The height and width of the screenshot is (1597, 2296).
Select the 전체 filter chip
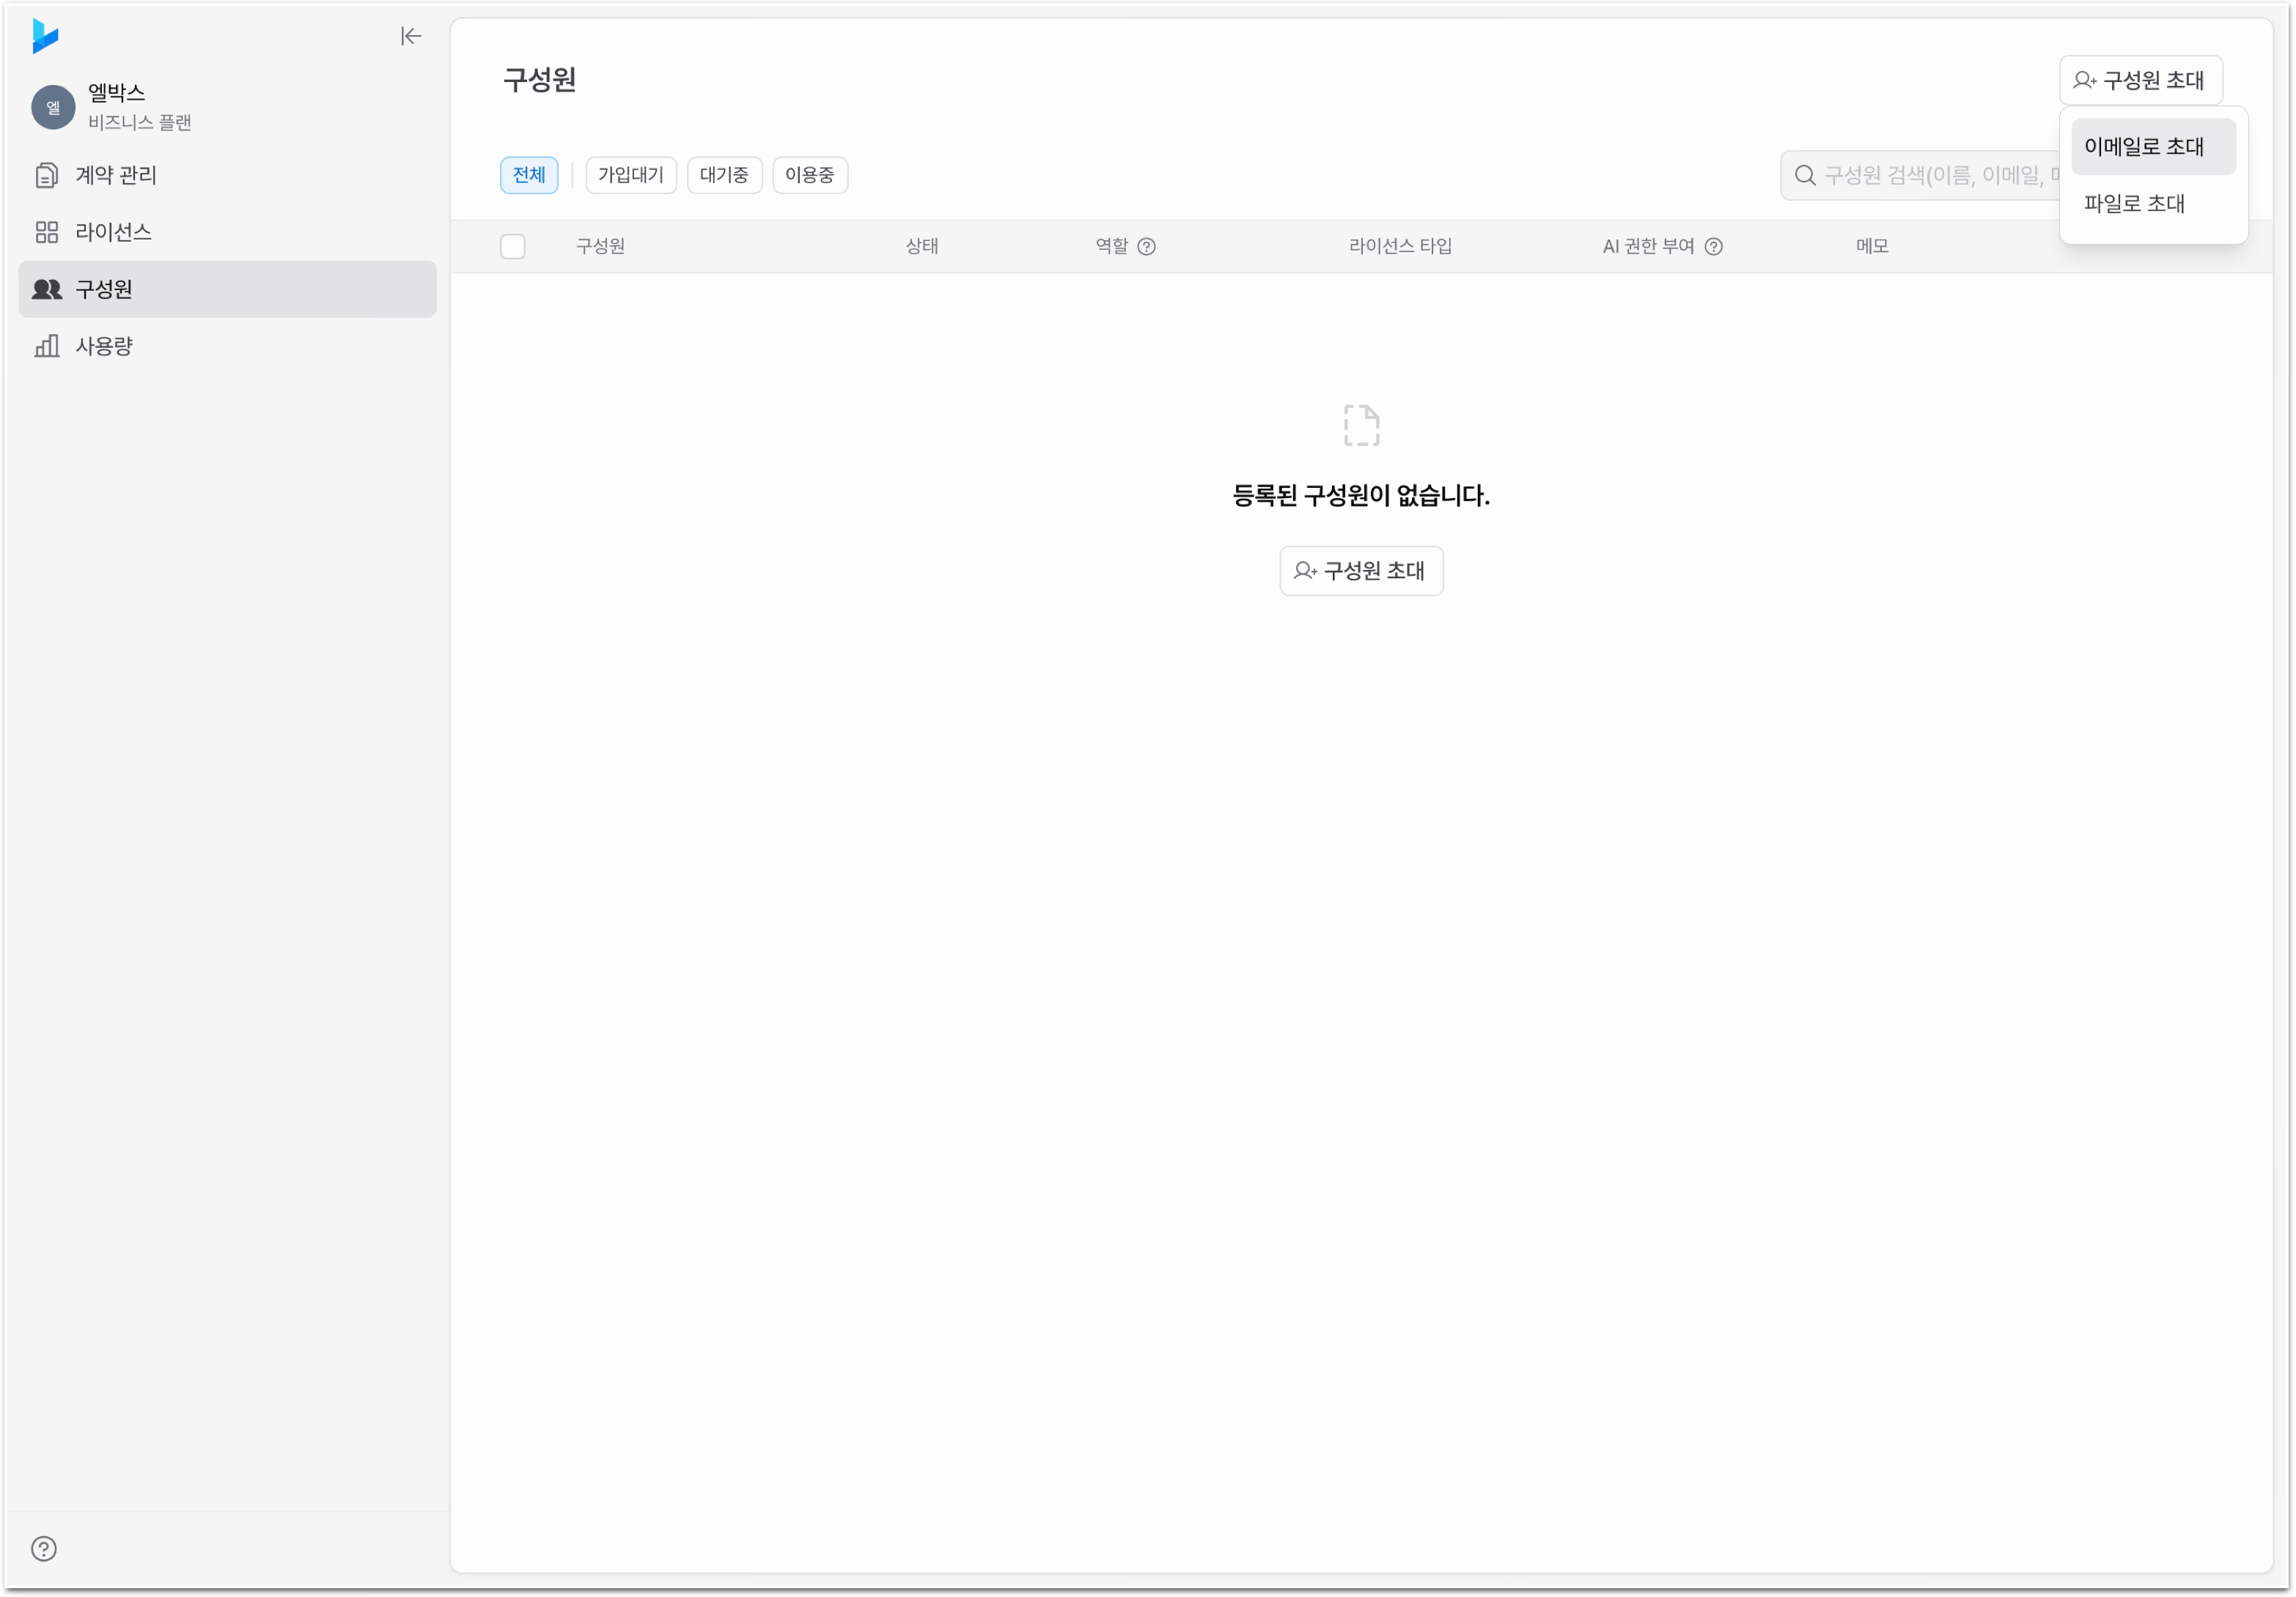[x=529, y=175]
